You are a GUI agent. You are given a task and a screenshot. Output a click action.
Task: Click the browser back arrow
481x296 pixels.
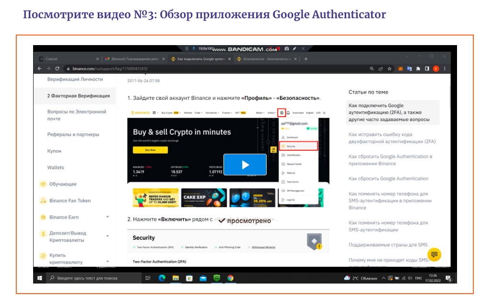point(40,69)
